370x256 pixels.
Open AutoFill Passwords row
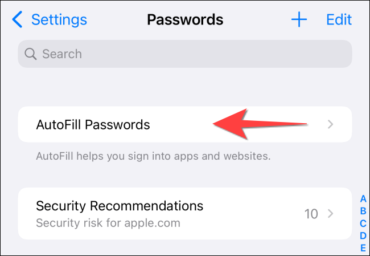(185, 124)
